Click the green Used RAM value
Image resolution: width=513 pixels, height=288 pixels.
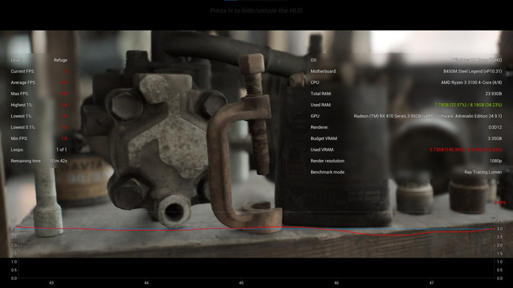click(x=468, y=105)
